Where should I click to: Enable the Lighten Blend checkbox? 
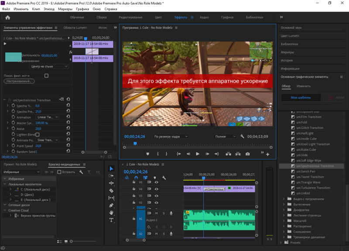38,134
